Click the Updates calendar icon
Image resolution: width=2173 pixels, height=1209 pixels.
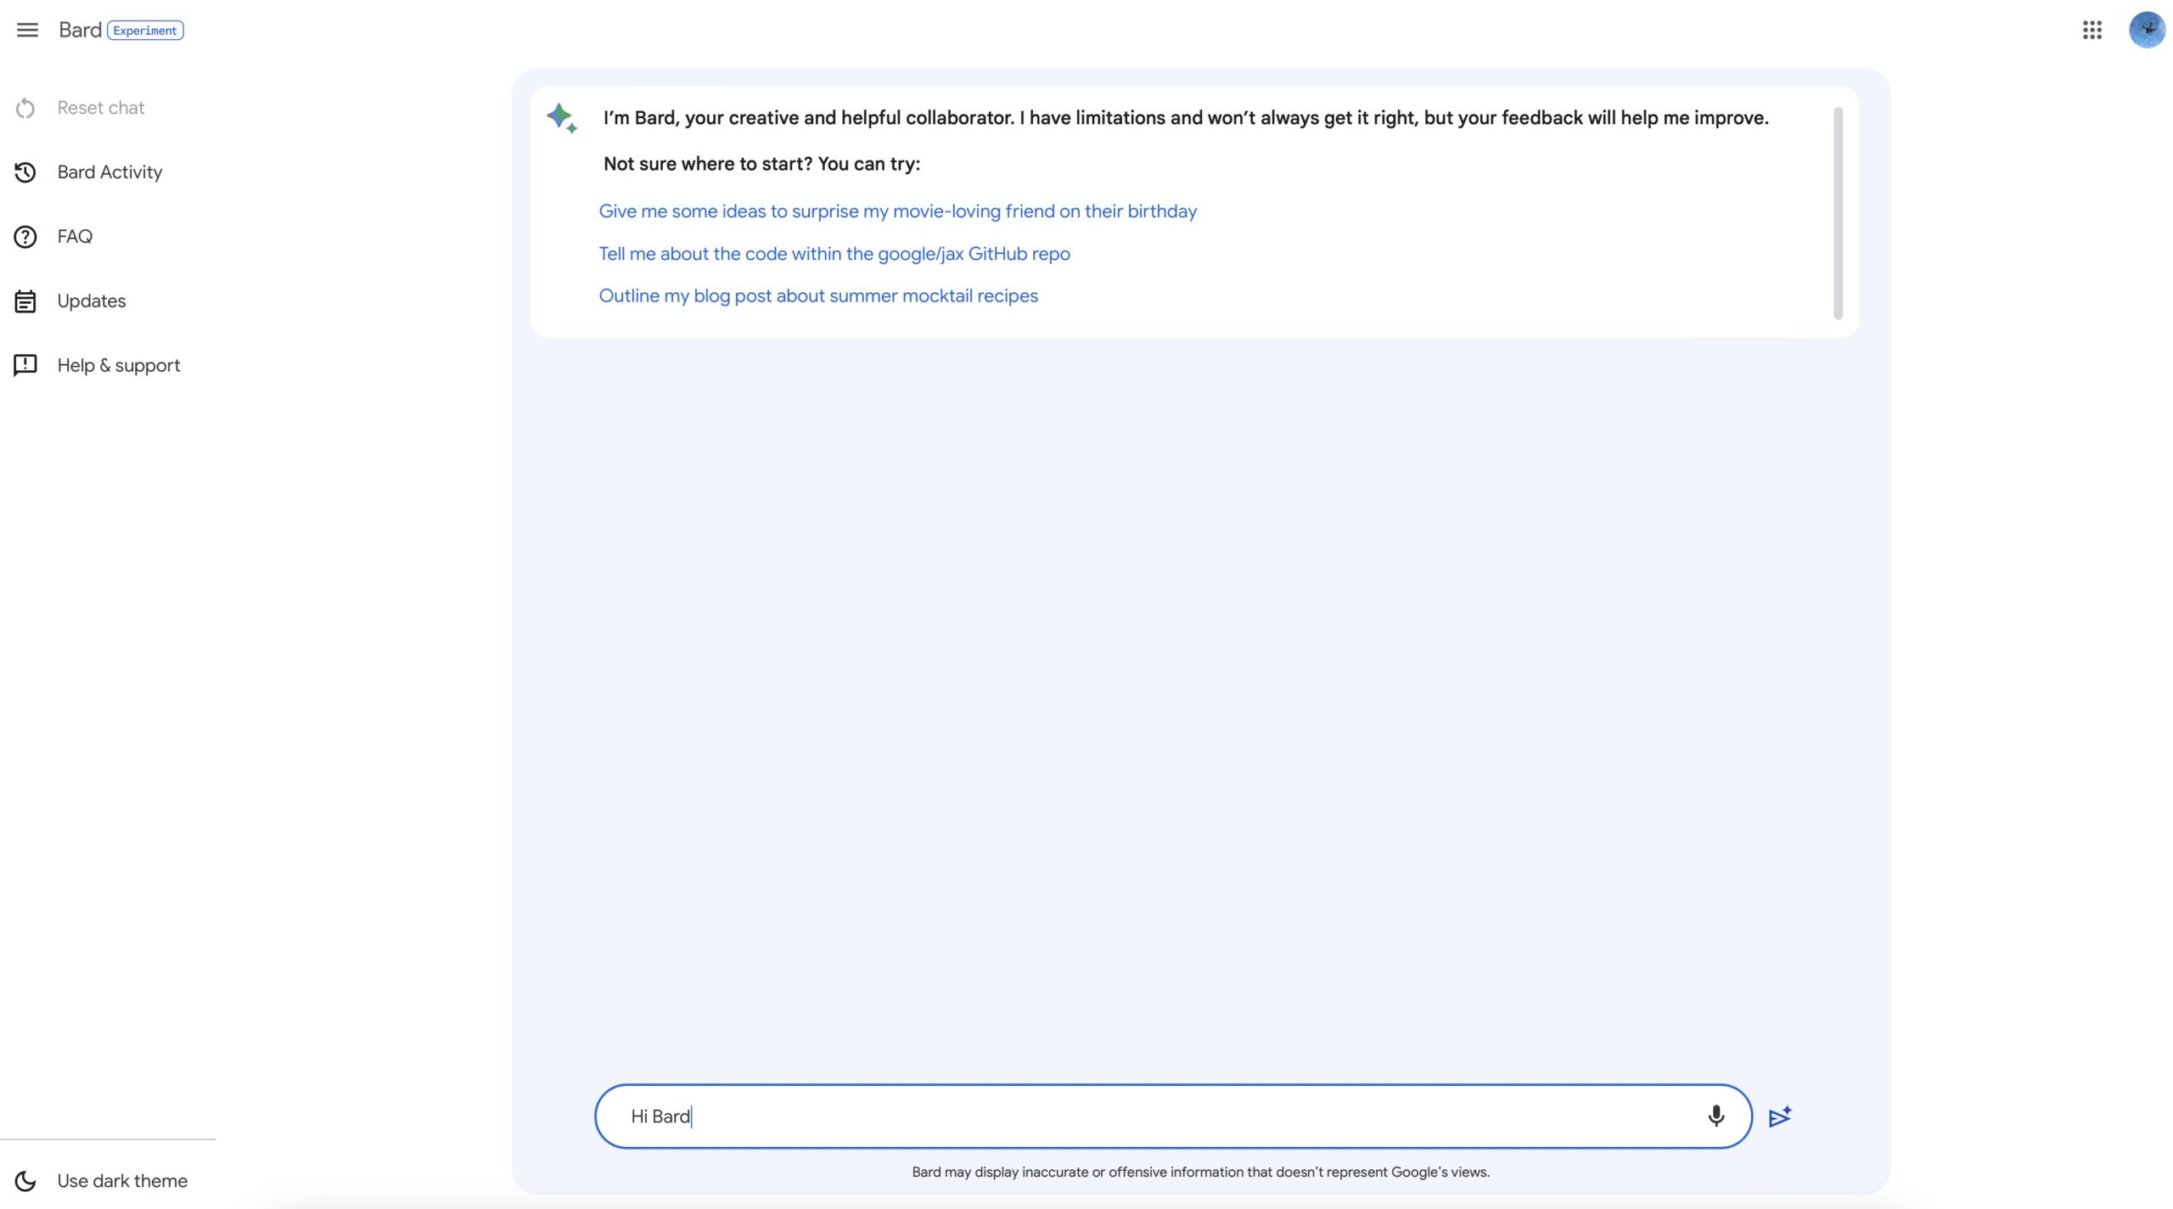click(x=25, y=301)
